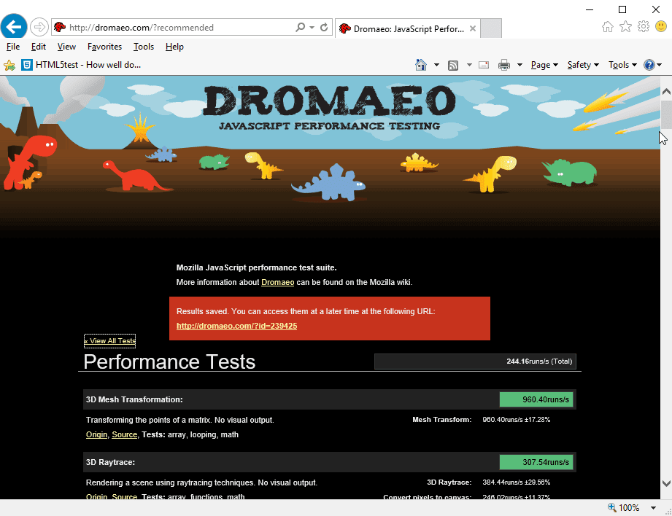Click Add to Favorites bar star icon
This screenshot has width=672, height=516.
[x=9, y=65]
